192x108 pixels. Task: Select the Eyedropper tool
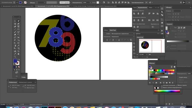tap(18, 46)
